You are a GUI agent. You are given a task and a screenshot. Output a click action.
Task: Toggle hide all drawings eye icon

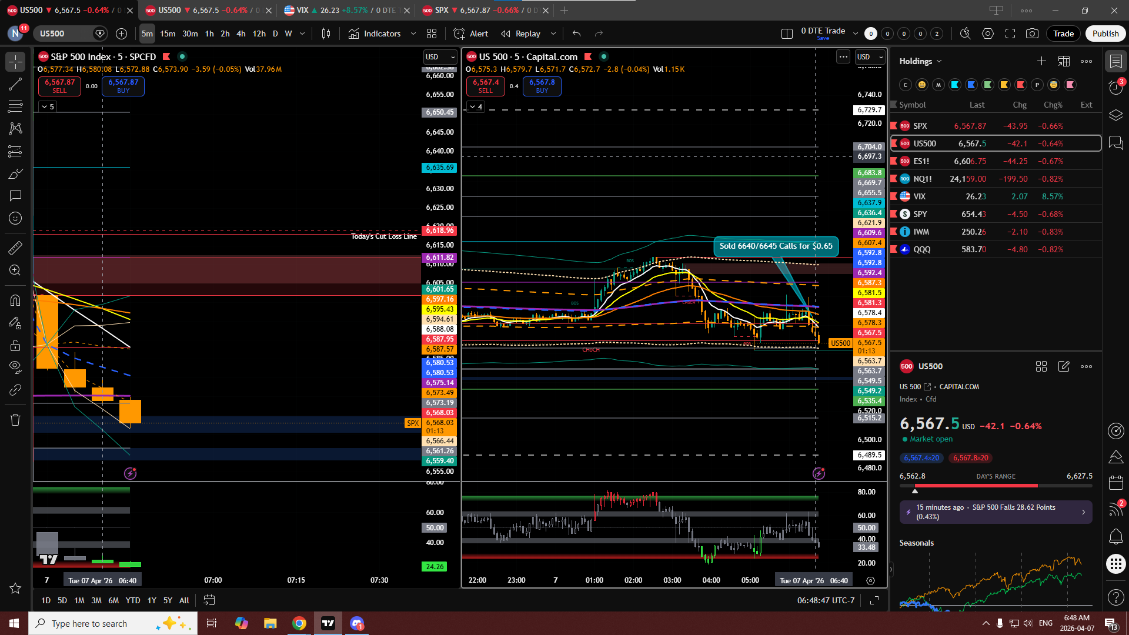(x=15, y=367)
